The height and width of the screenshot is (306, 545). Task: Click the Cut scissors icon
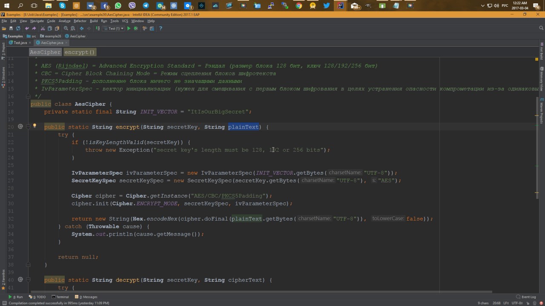pos(43,28)
